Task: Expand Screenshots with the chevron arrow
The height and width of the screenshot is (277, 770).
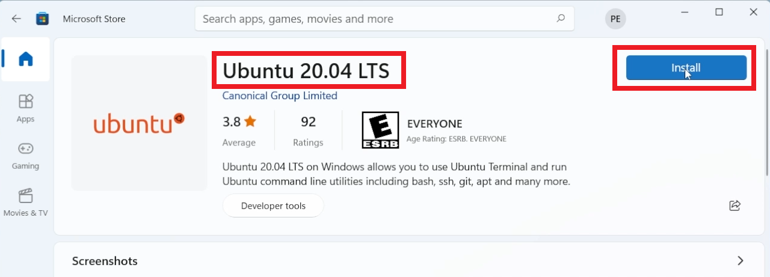Action: pos(740,261)
